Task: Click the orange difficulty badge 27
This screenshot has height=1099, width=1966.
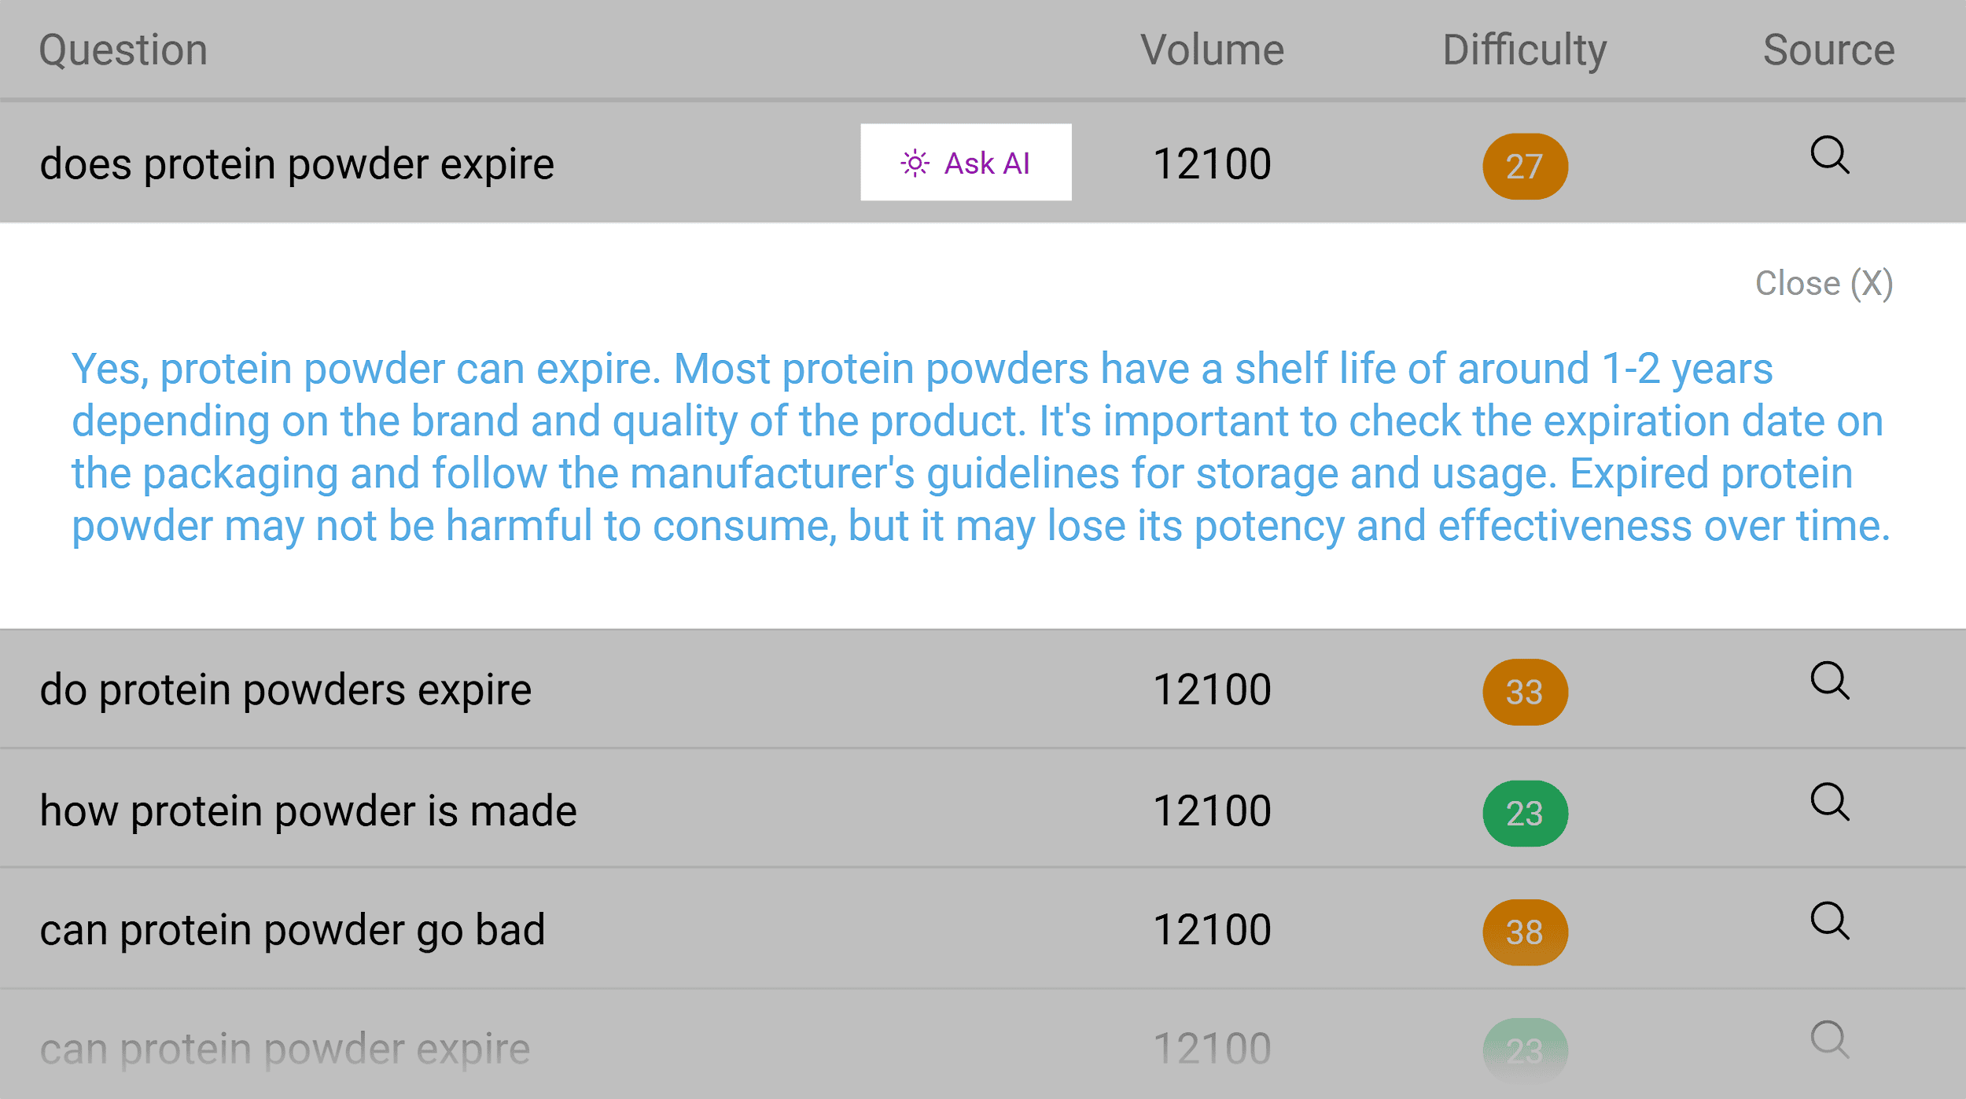Action: [1525, 166]
